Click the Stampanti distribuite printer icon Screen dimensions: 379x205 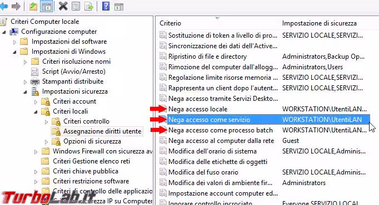coord(35,81)
